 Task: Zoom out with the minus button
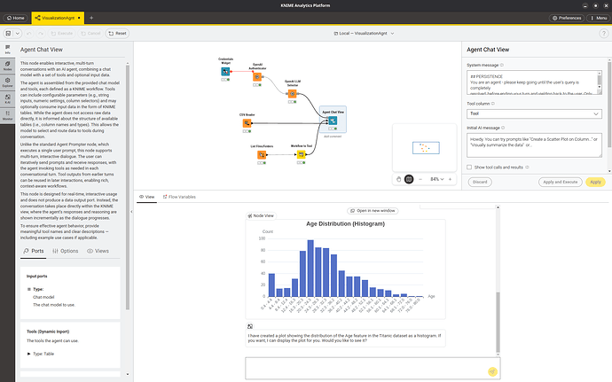pyautogui.click(x=420, y=179)
